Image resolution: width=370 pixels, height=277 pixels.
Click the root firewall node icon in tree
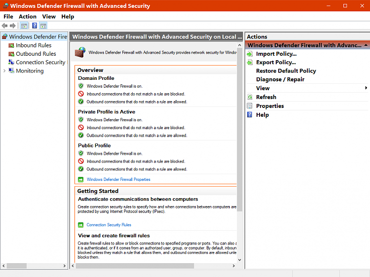(4, 36)
